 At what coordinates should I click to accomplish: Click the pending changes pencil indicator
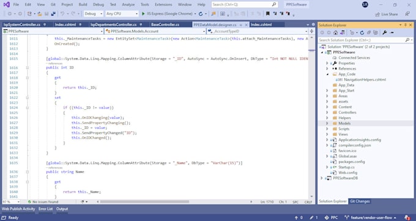314,217
